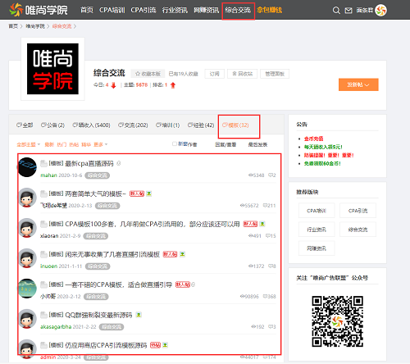410x364 pixels.
Task: Click the author name xiaoran
Action: (x=49, y=236)
